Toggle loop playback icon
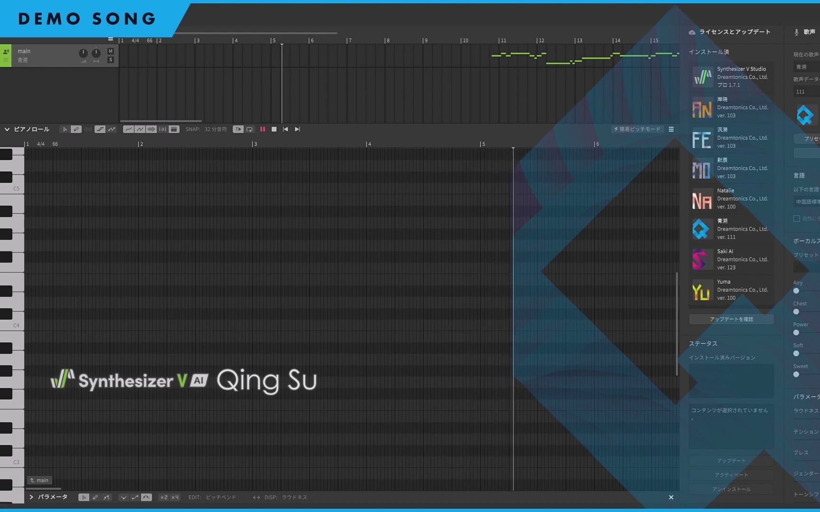The height and width of the screenshot is (512, 820). [x=249, y=129]
